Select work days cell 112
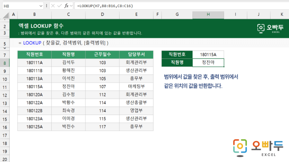Screen dimensions: 289x162 point(102,94)
